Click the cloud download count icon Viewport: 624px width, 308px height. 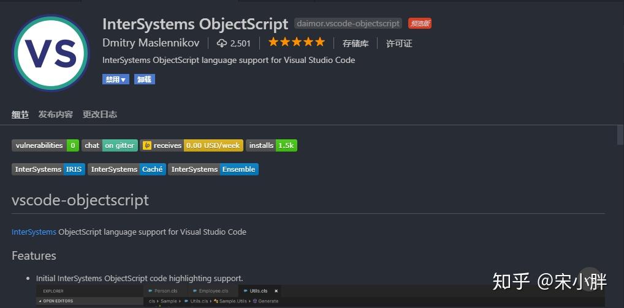point(222,43)
